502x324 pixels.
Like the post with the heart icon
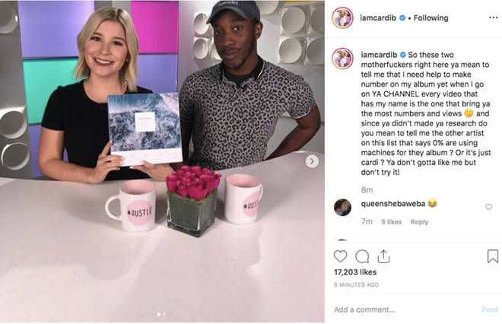340,256
